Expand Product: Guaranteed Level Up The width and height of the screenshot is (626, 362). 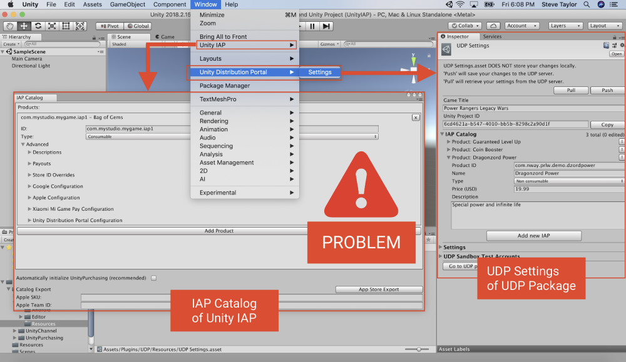pyautogui.click(x=448, y=141)
